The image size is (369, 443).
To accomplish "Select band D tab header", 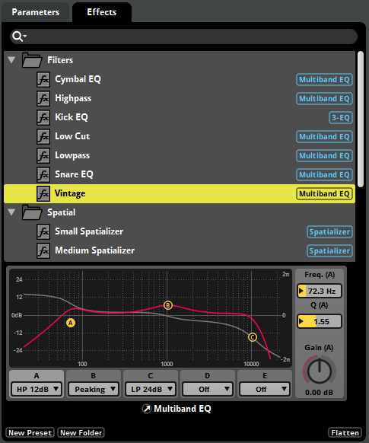I will pyautogui.click(x=208, y=376).
